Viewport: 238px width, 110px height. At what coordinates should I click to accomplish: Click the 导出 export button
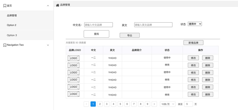tap(130, 35)
